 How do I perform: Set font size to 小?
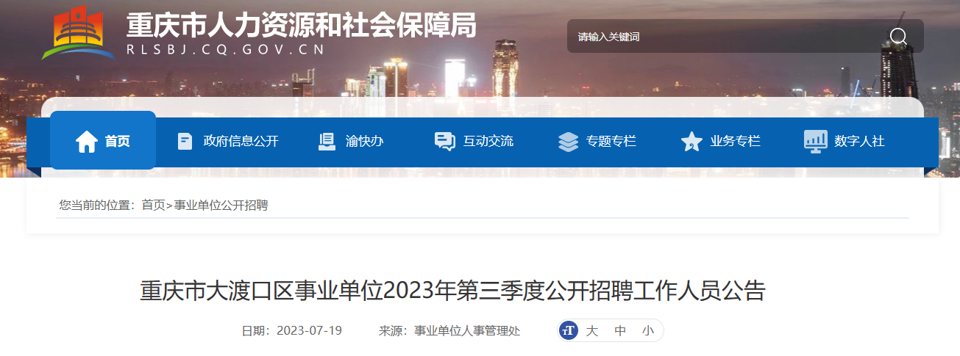tap(647, 330)
